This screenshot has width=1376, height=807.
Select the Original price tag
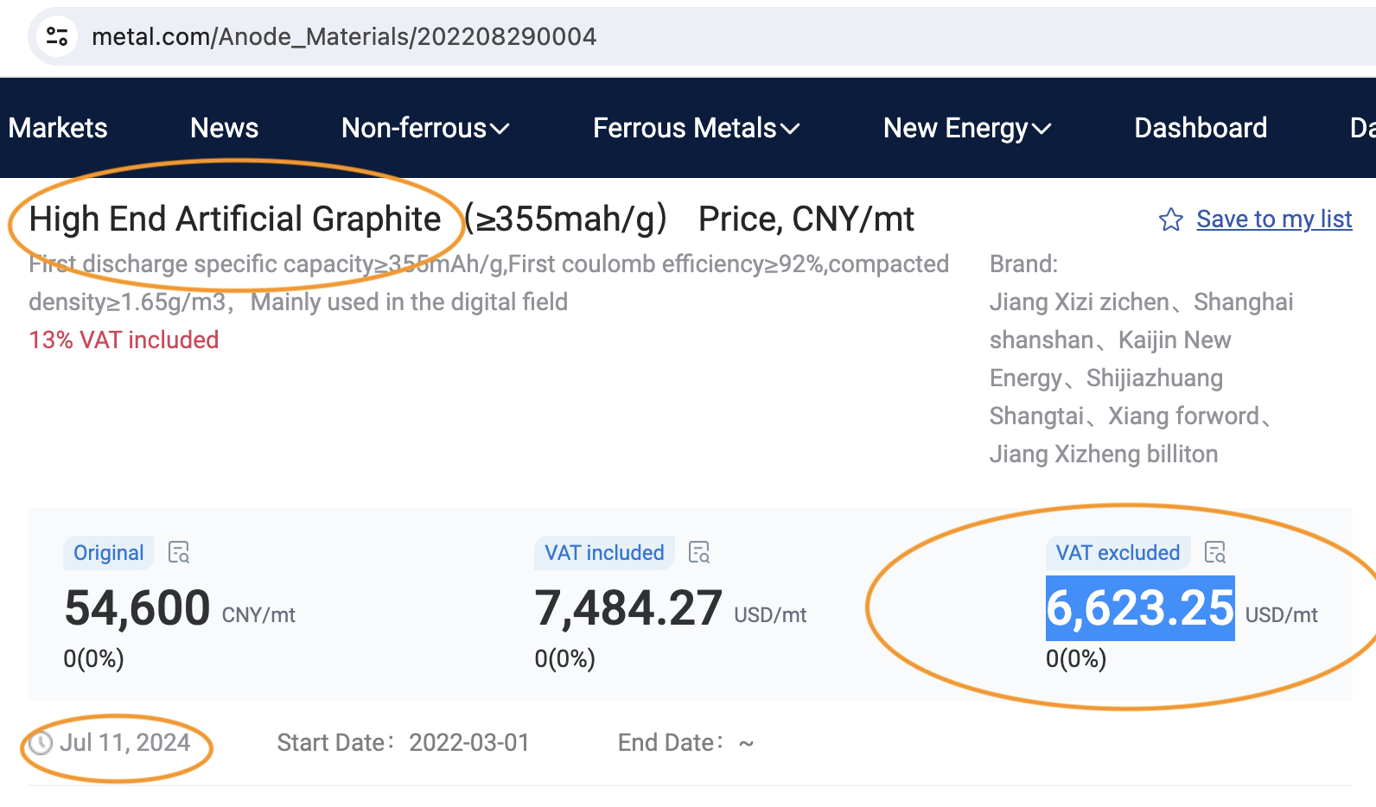point(109,553)
